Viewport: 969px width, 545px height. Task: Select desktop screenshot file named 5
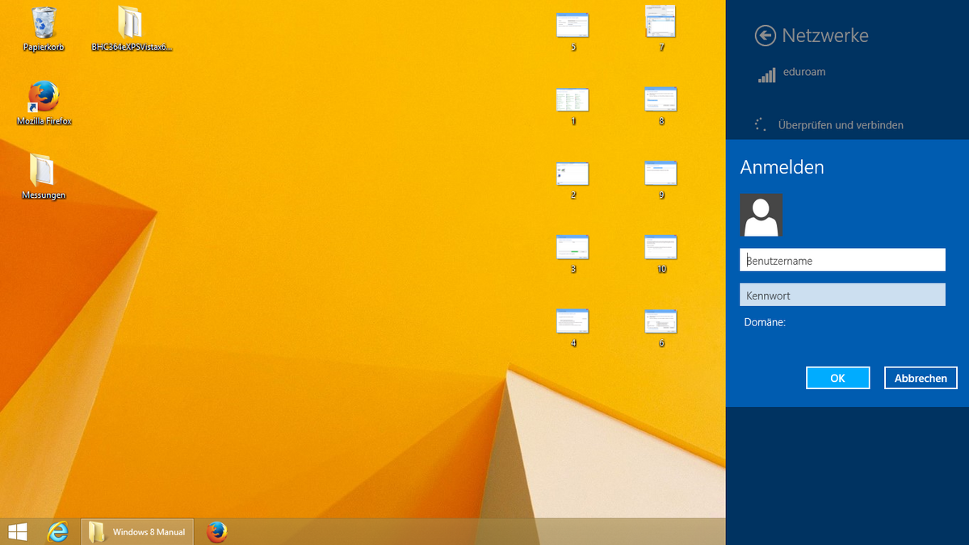pyautogui.click(x=573, y=27)
